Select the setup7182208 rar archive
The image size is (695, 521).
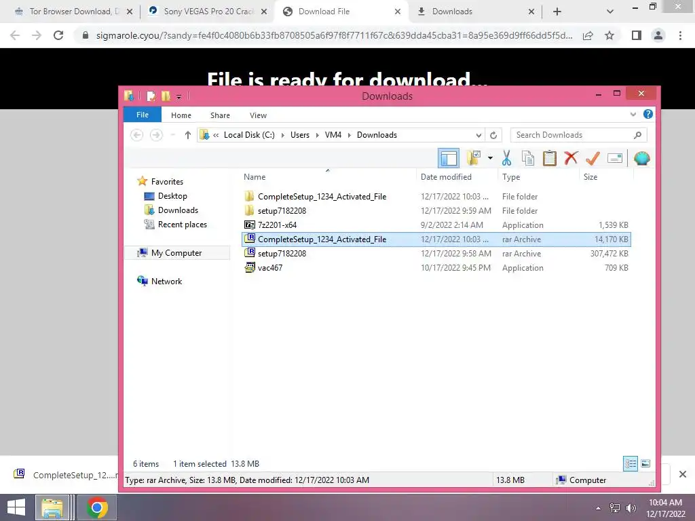pyautogui.click(x=436, y=254)
